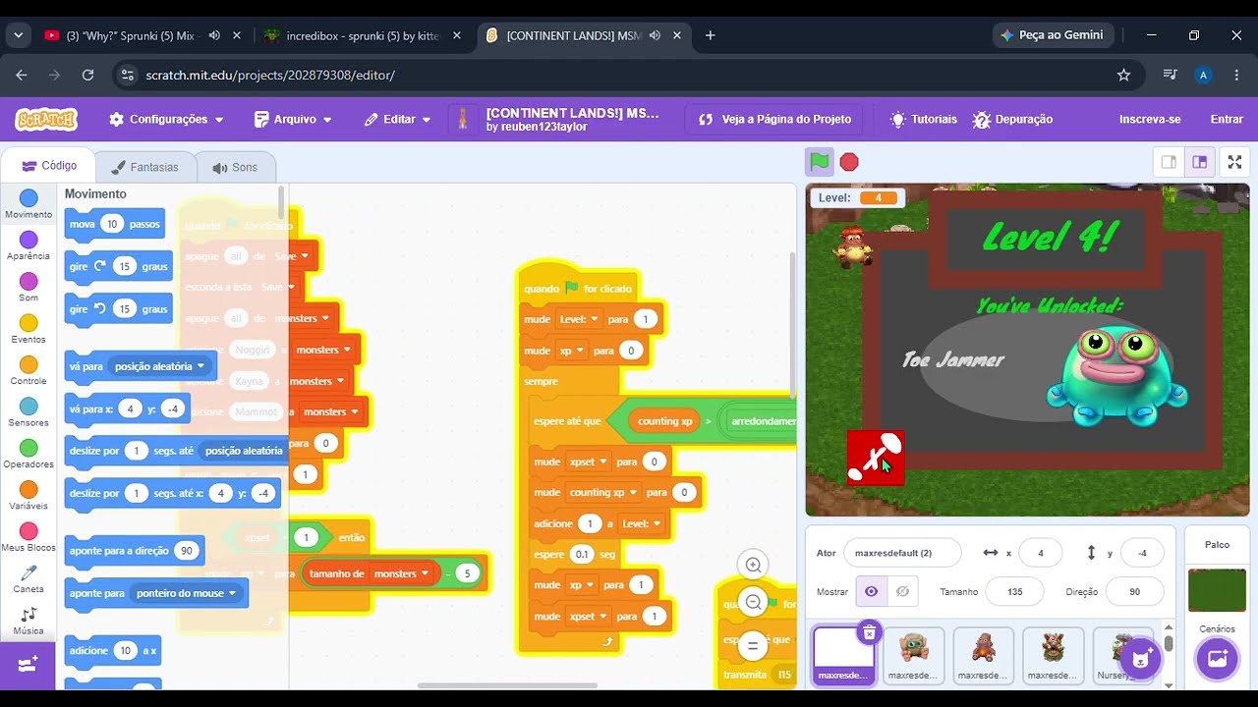Expand posição aleatória dropdown in vá para block

click(x=160, y=366)
